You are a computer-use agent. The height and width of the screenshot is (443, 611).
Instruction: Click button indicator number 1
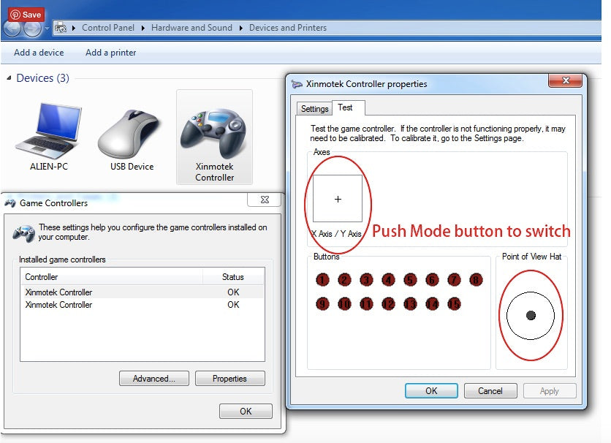[323, 279]
